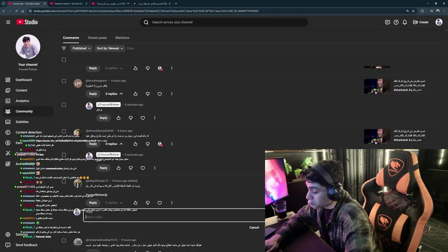Image resolution: width=448 pixels, height=252 pixels.
Task: Open more options for @ahmeddarwish3649 comment
Action: point(172,144)
